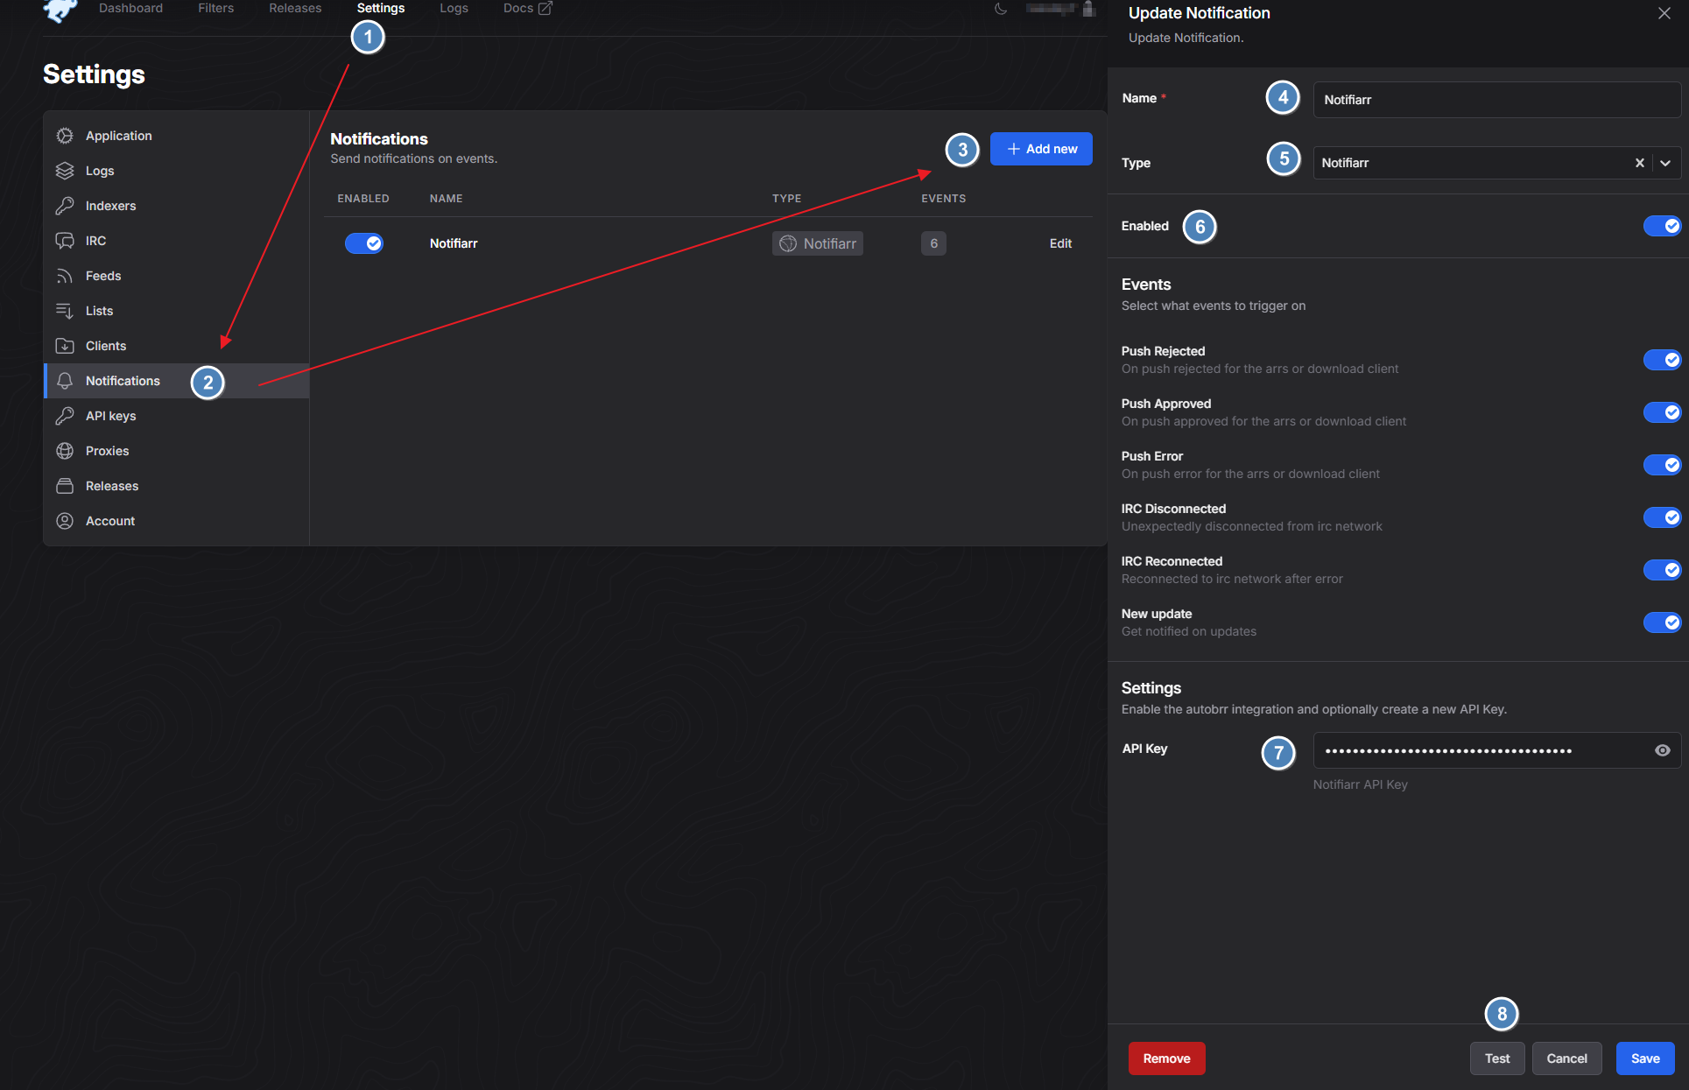Click the Feeds RSS icon

click(65, 276)
